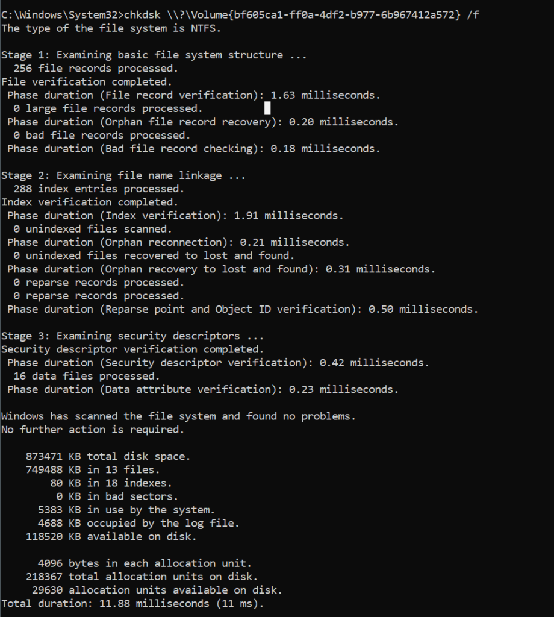Click '256 file records processed' text

(96, 69)
